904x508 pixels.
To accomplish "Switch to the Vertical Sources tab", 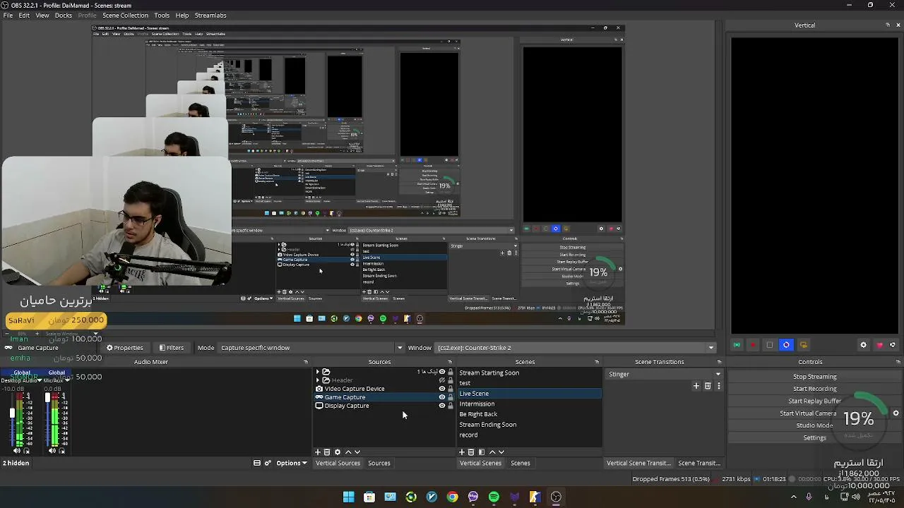I will [x=338, y=463].
